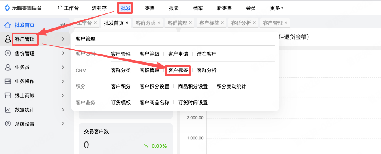Viewport: 381px width, 154px height.
Task: Click the 批发首页 home icon in sidebar
Action: pyautogui.click(x=8, y=25)
